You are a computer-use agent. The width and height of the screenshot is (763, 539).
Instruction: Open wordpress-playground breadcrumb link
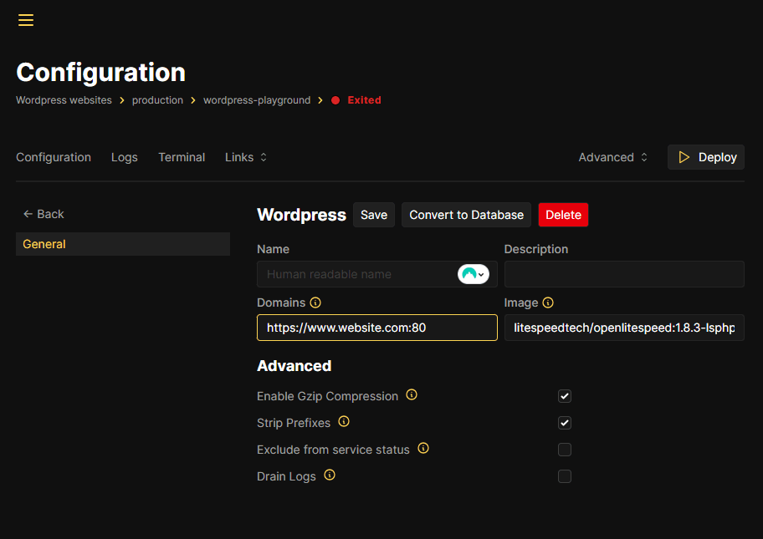pos(257,100)
